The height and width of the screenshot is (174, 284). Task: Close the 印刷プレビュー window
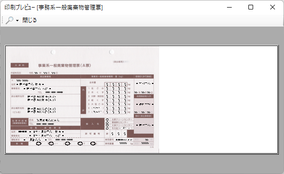point(273,7)
